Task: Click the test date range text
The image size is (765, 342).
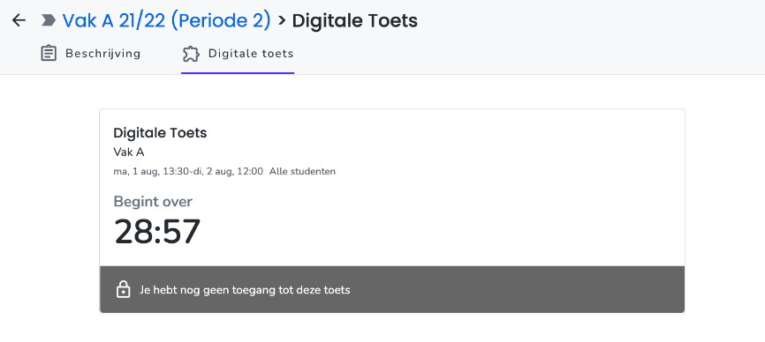Action: [188, 171]
